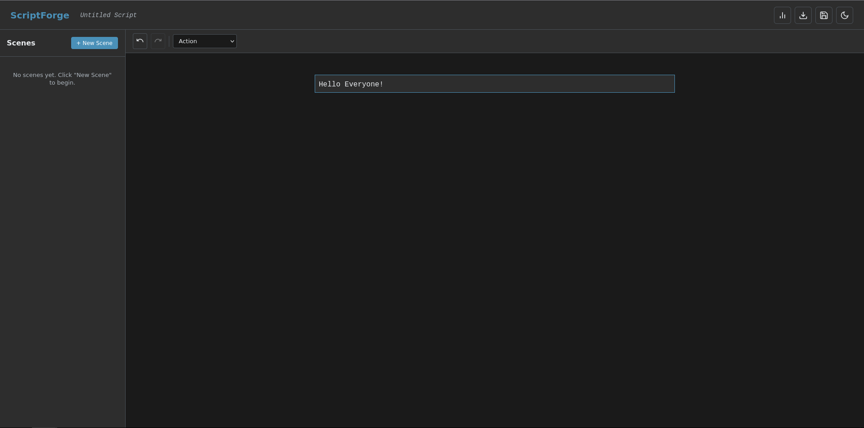The width and height of the screenshot is (864, 428).
Task: Rename the script via the Untitled Script title
Action: click(108, 15)
